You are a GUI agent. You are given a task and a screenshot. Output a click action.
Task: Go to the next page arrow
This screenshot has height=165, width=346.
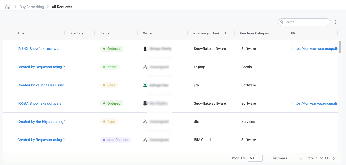334,158
